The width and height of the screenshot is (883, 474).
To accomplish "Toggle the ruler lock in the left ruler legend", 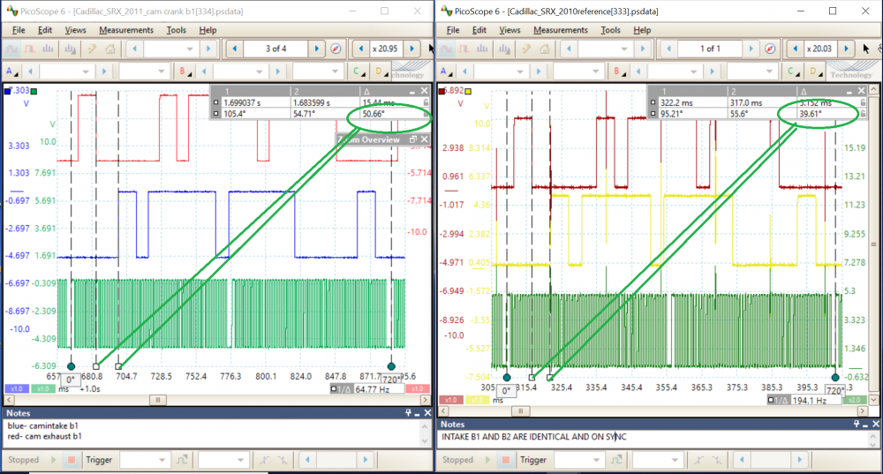I will [426, 102].
